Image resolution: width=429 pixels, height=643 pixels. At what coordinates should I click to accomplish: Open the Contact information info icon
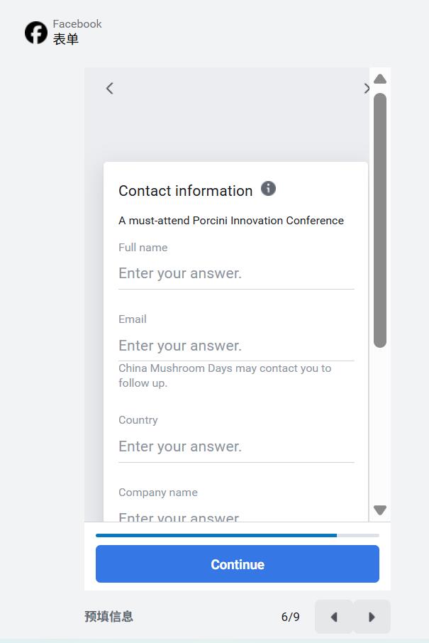268,189
